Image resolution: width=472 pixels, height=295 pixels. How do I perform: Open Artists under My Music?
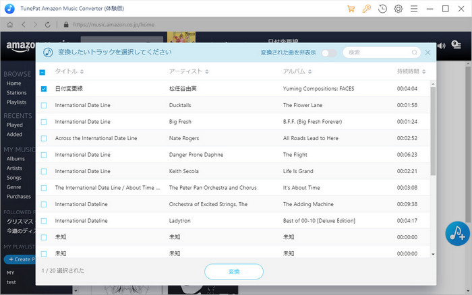14,168
